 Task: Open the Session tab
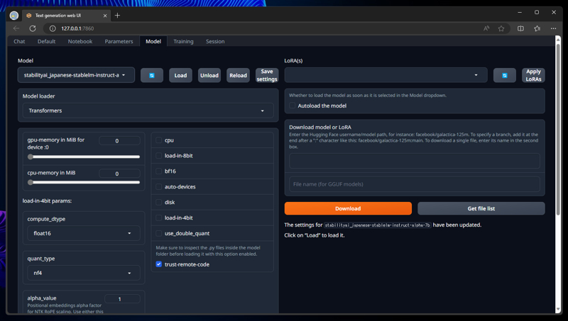coord(215,41)
